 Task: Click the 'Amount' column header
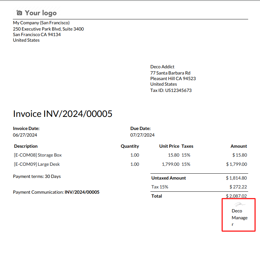[x=239, y=146]
